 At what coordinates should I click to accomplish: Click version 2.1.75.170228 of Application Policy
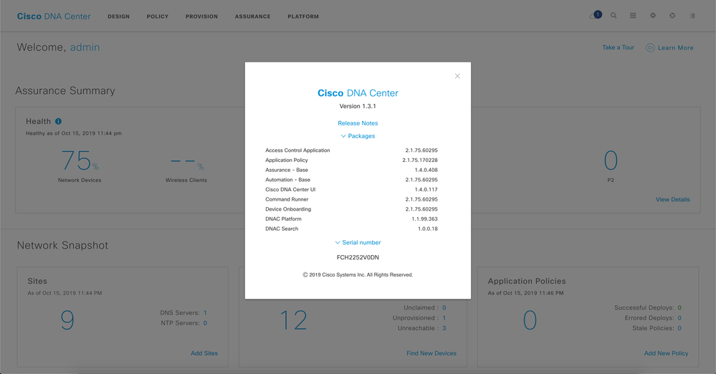[x=420, y=160]
